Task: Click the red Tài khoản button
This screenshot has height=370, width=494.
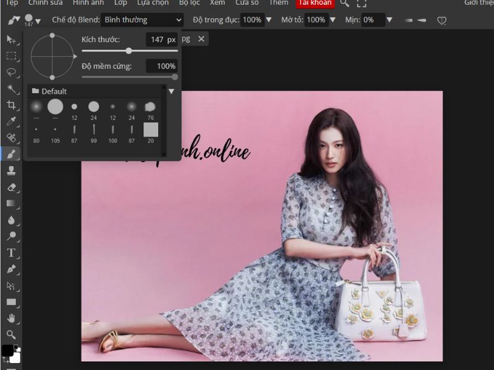Action: click(315, 3)
